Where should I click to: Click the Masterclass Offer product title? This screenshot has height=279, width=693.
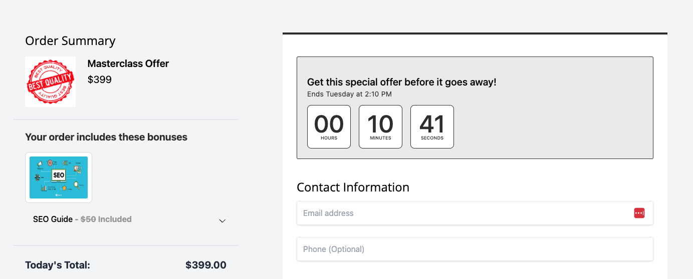point(128,63)
